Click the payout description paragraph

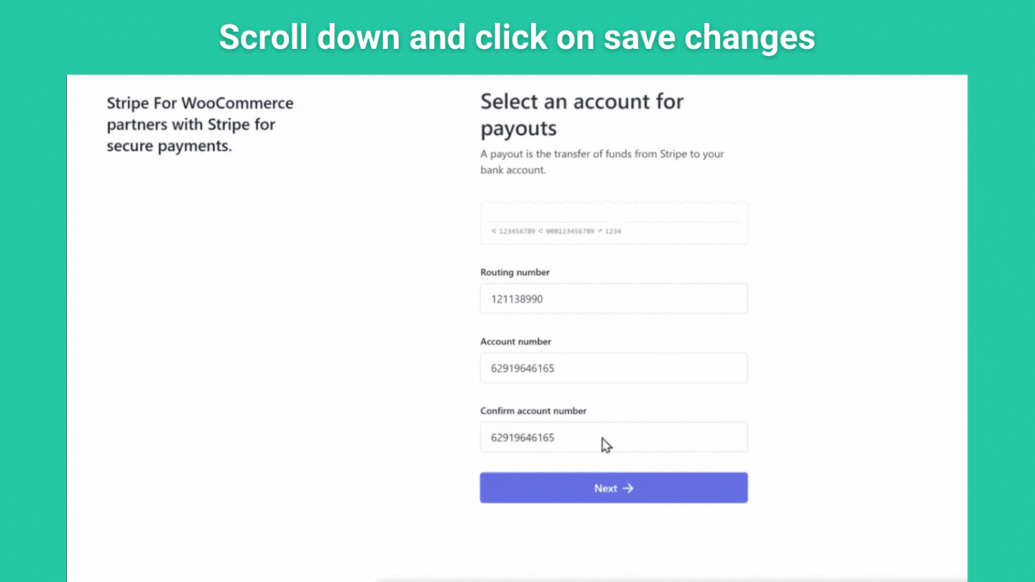[x=602, y=162]
